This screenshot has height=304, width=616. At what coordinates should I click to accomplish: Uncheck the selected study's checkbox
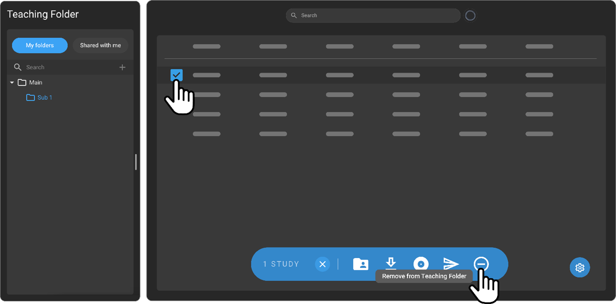pyautogui.click(x=176, y=75)
